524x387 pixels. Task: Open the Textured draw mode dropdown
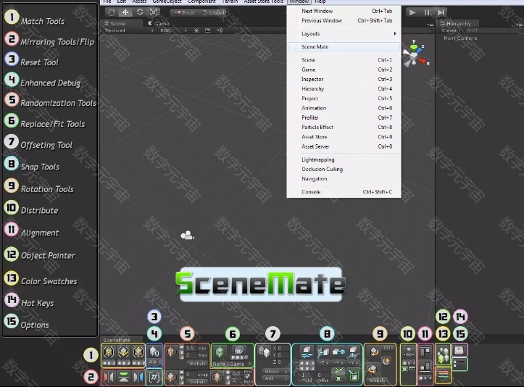[x=129, y=30]
